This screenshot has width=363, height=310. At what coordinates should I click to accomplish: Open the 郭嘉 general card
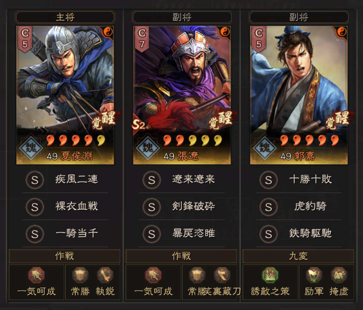point(299,95)
